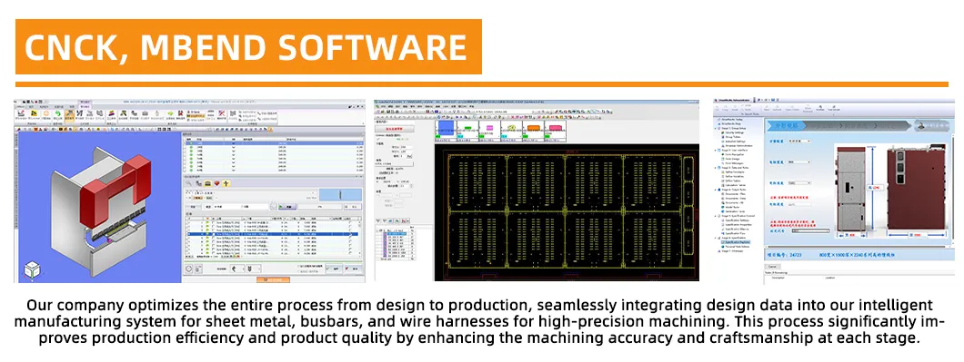Viewport: 964px width, 362px height.
Task: Collapse the Stage 3: Data and Rules node
Action: coord(716,168)
